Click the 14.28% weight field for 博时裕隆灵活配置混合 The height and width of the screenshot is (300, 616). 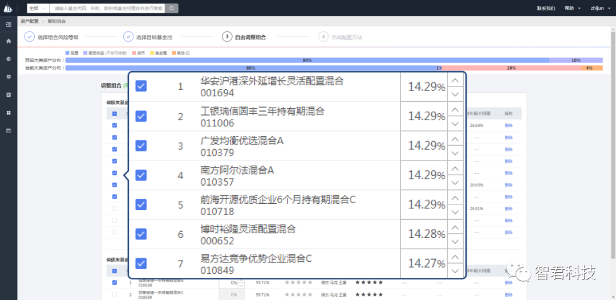click(424, 234)
